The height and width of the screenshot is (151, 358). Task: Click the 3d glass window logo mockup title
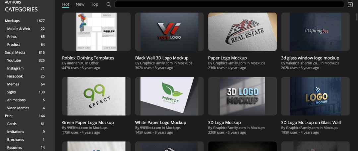pos(310,58)
